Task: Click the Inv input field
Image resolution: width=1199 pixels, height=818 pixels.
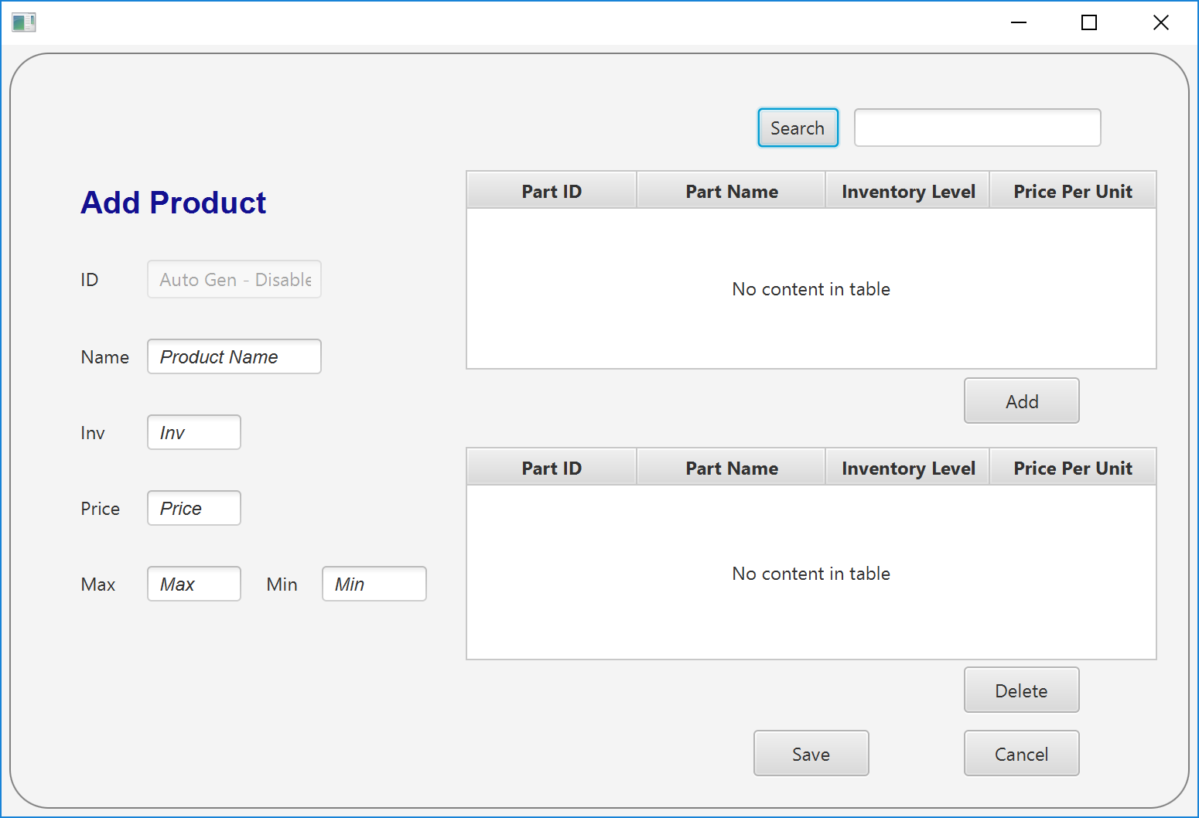Action: pyautogui.click(x=193, y=432)
